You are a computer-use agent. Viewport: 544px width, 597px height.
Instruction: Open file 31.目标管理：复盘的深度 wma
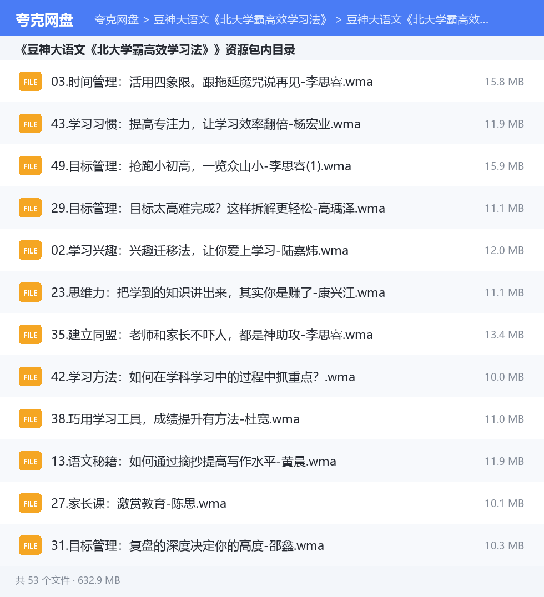[188, 545]
